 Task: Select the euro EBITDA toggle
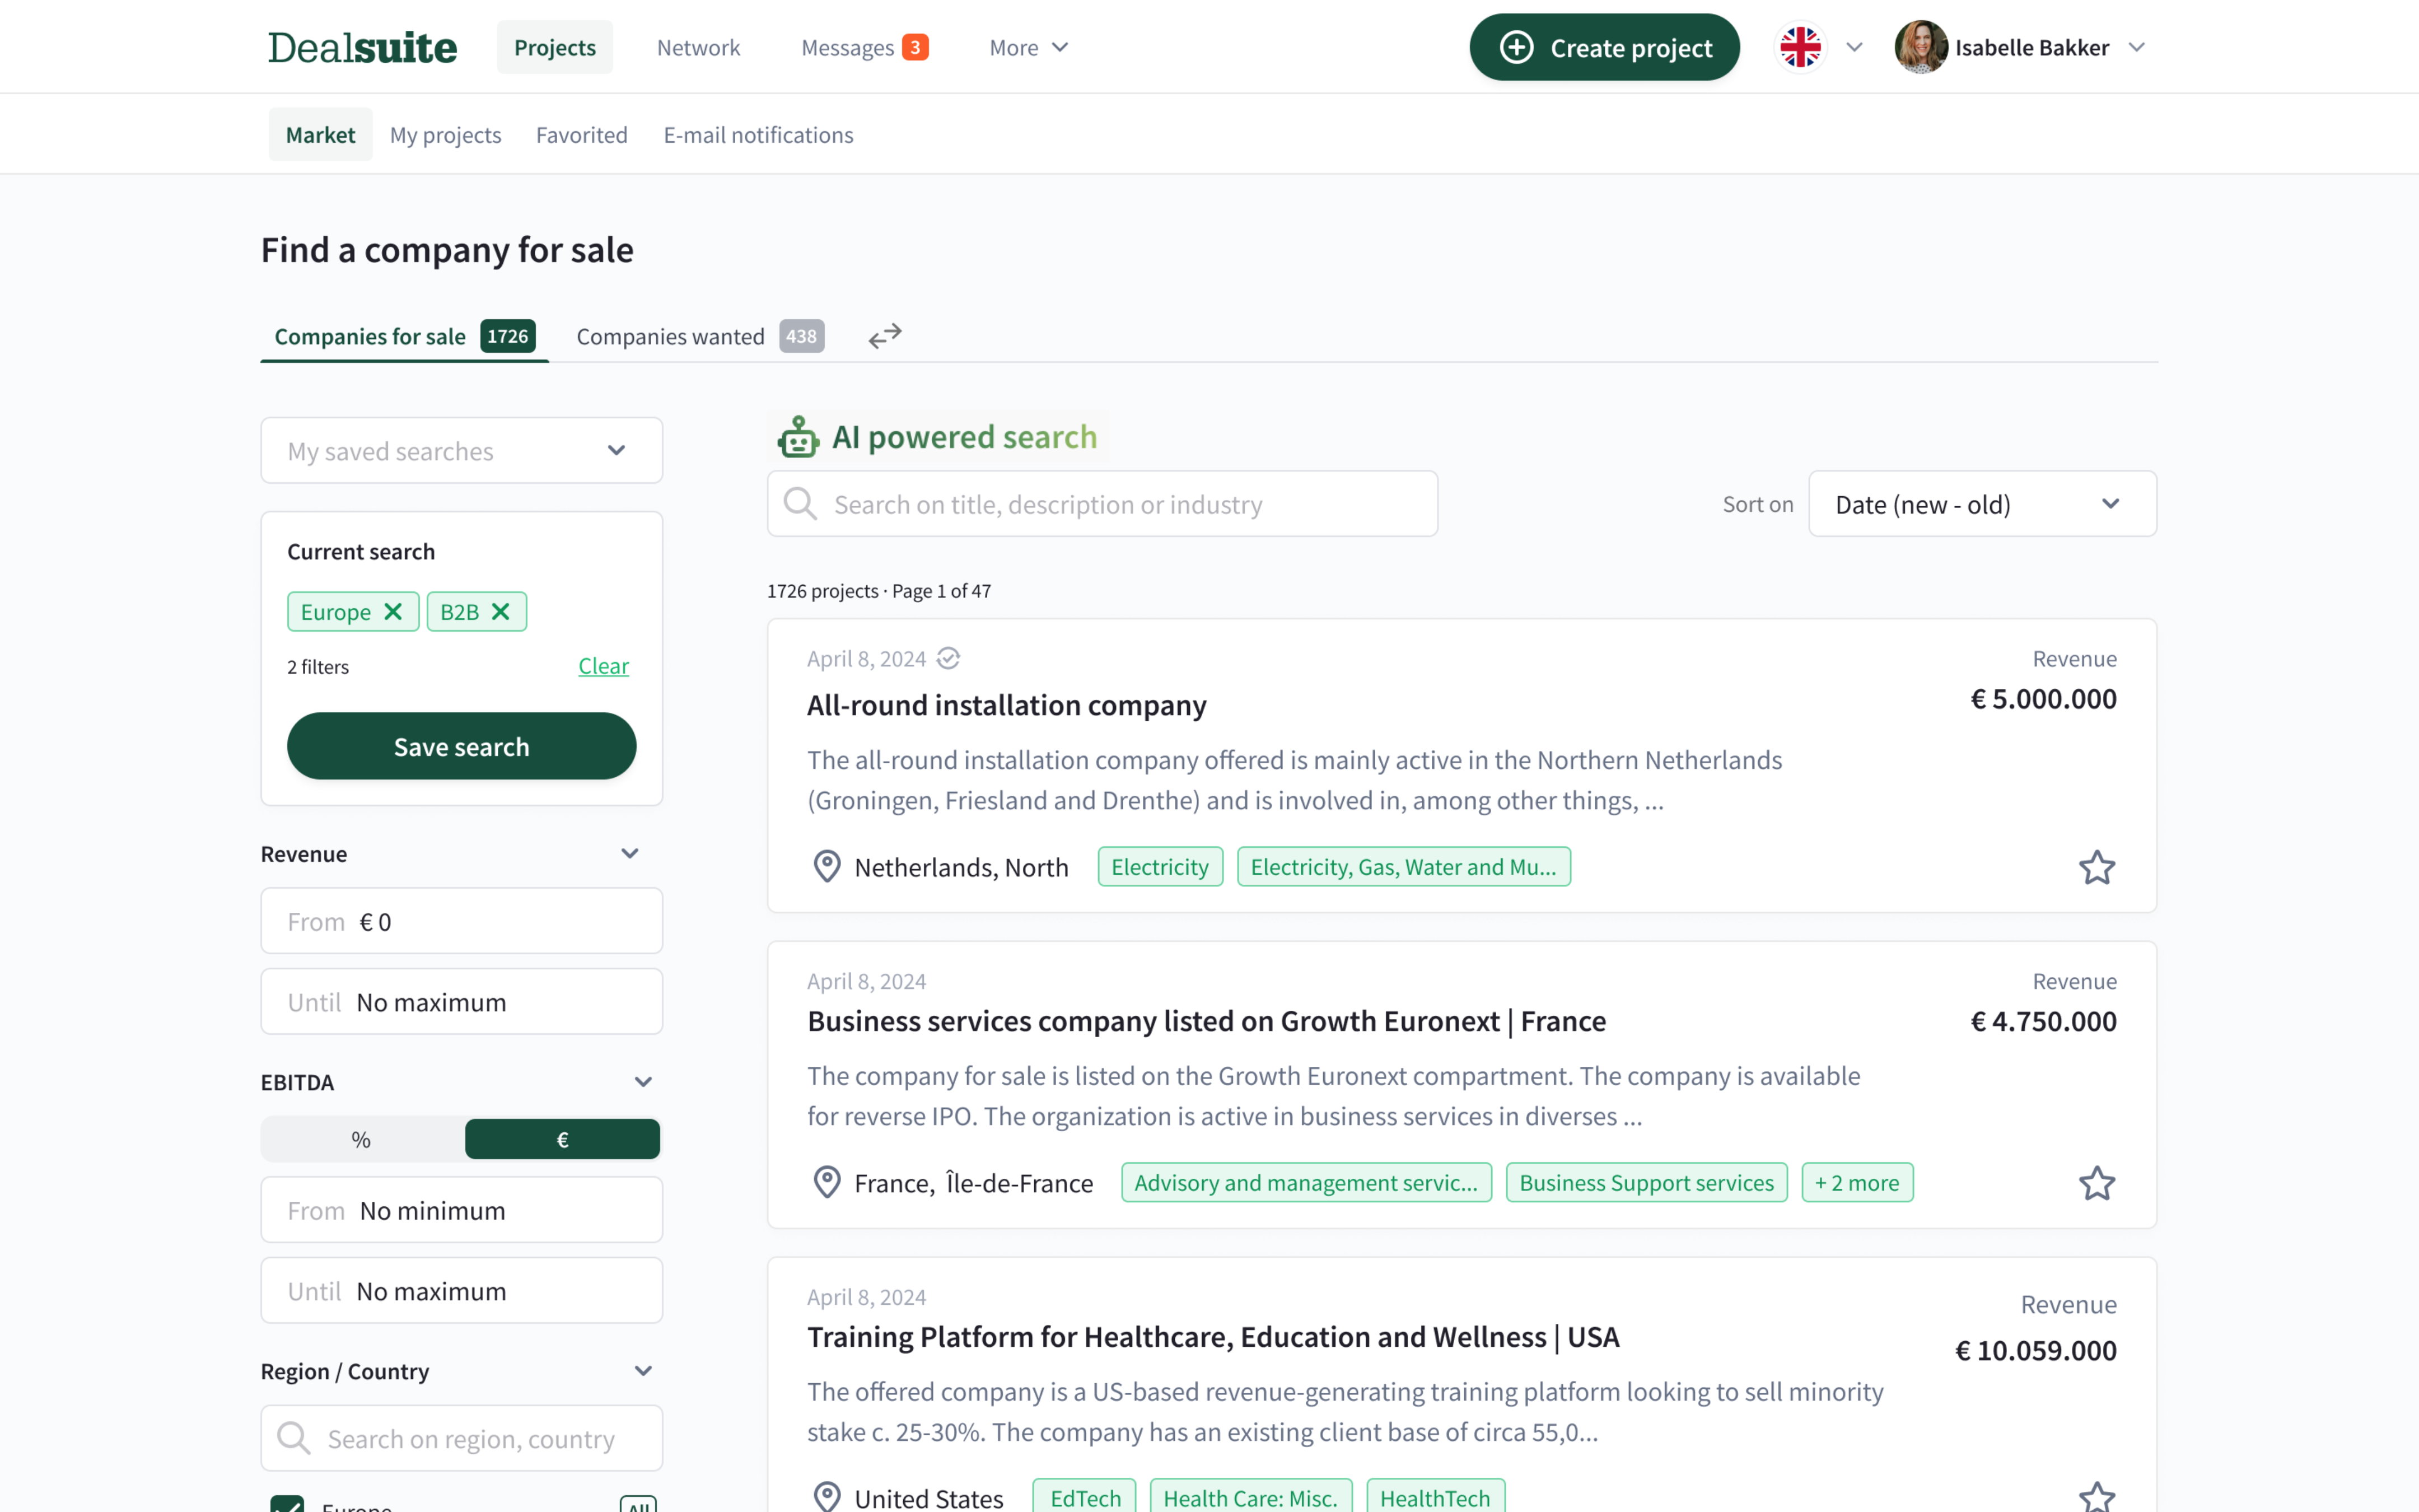click(562, 1139)
